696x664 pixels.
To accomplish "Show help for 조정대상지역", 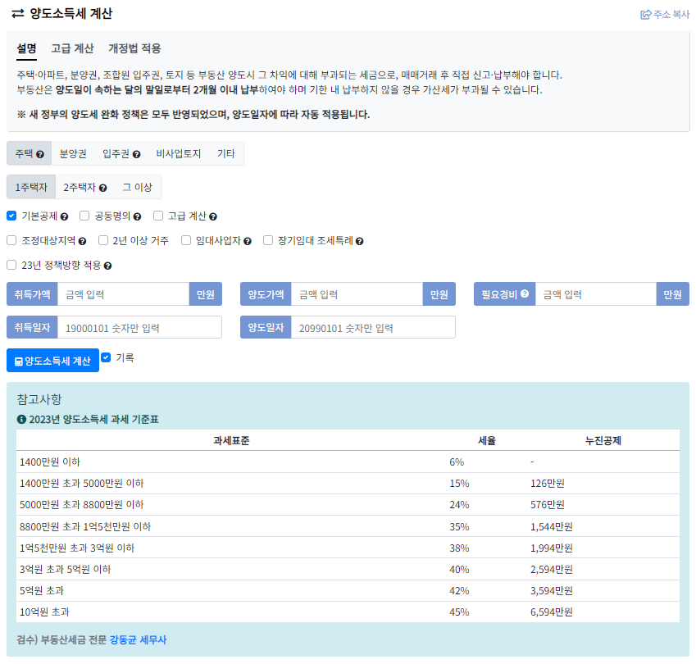I will click(82, 242).
